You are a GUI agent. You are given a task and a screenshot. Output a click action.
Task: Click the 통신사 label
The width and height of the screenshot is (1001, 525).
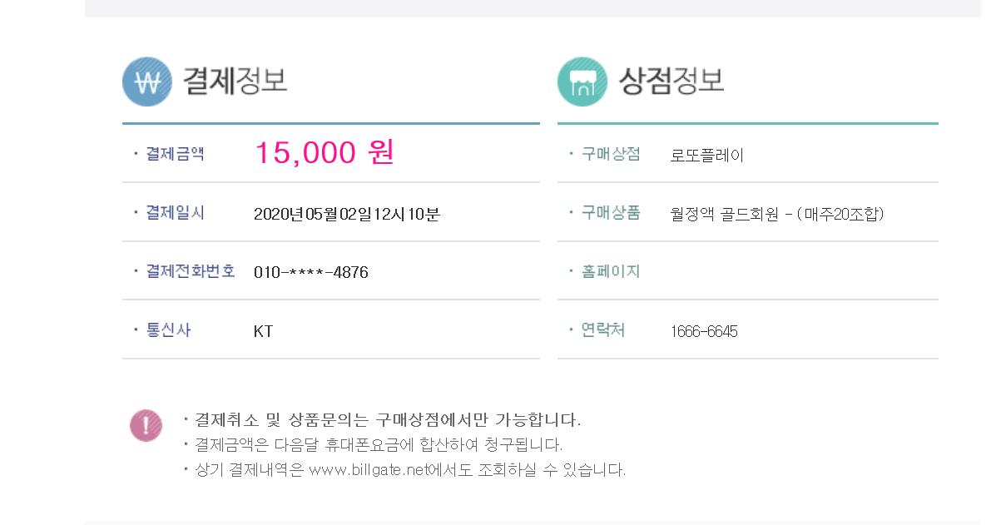[x=168, y=330]
